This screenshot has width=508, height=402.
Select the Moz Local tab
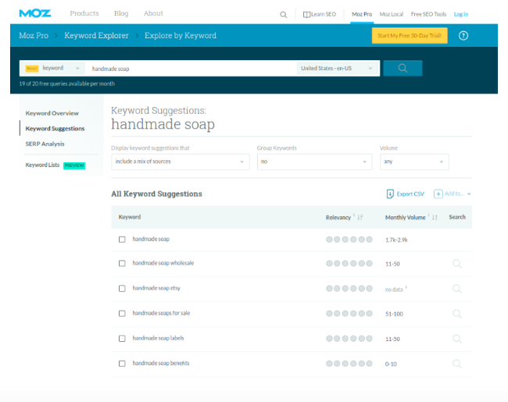[392, 14]
